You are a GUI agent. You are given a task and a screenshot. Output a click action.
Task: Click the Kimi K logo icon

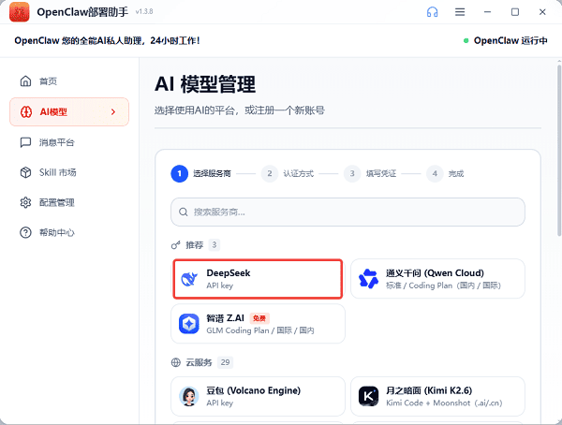coord(368,396)
